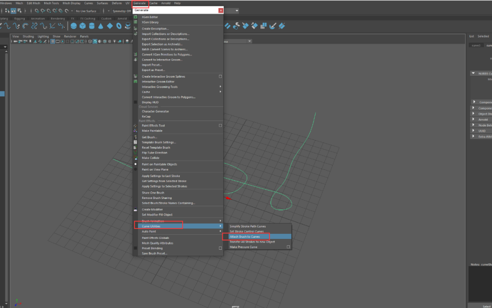
Task: Switch to the Rigging shelf tab
Action: point(19,19)
